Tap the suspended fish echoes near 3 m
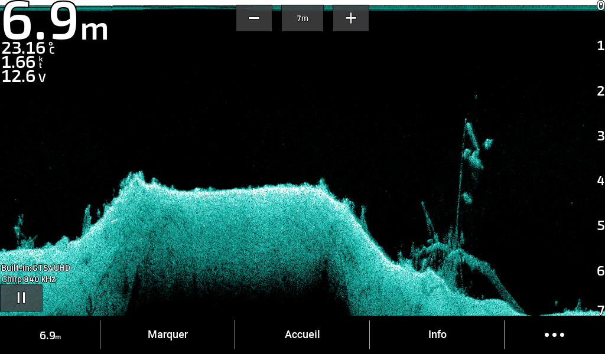Screen dimensions: 605x354 [x=474, y=155]
